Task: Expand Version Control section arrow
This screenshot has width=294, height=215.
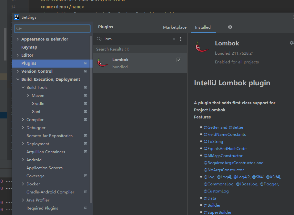Action: click(x=18, y=71)
